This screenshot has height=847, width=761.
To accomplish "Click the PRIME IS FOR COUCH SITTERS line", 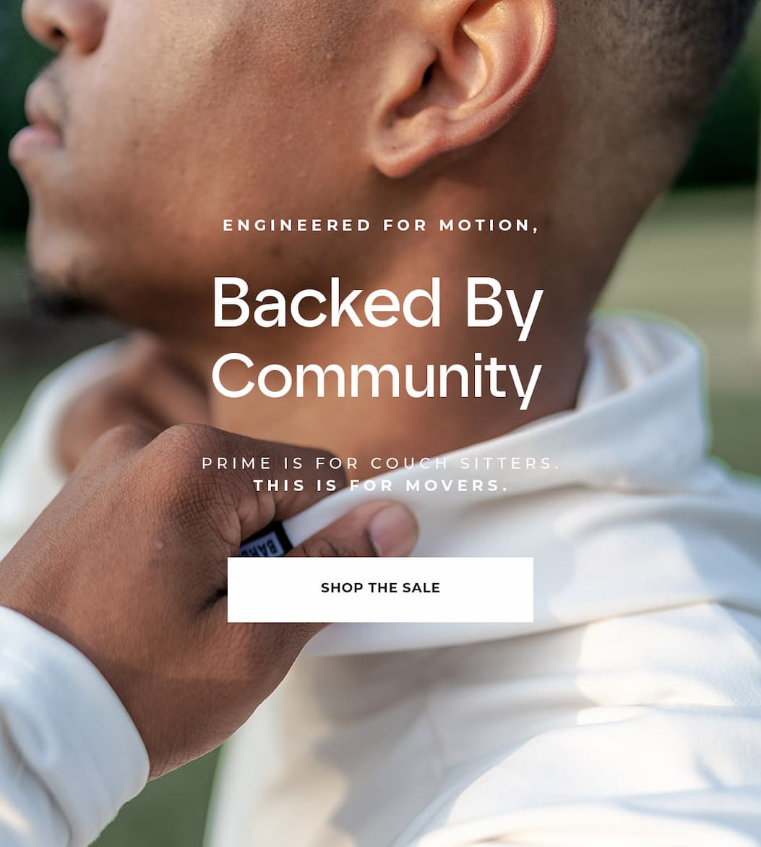I will pos(380,463).
